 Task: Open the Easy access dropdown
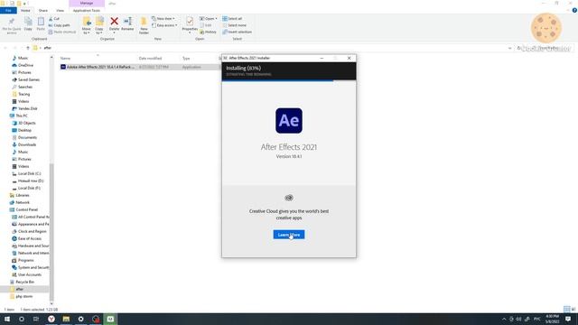[164, 25]
